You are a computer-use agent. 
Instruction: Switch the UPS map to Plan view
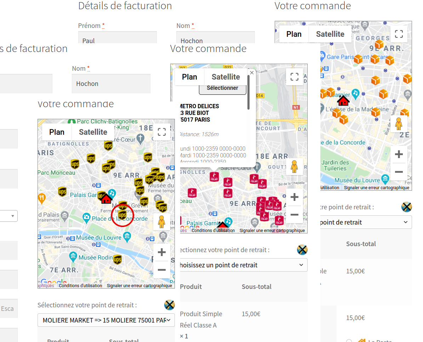(57, 132)
